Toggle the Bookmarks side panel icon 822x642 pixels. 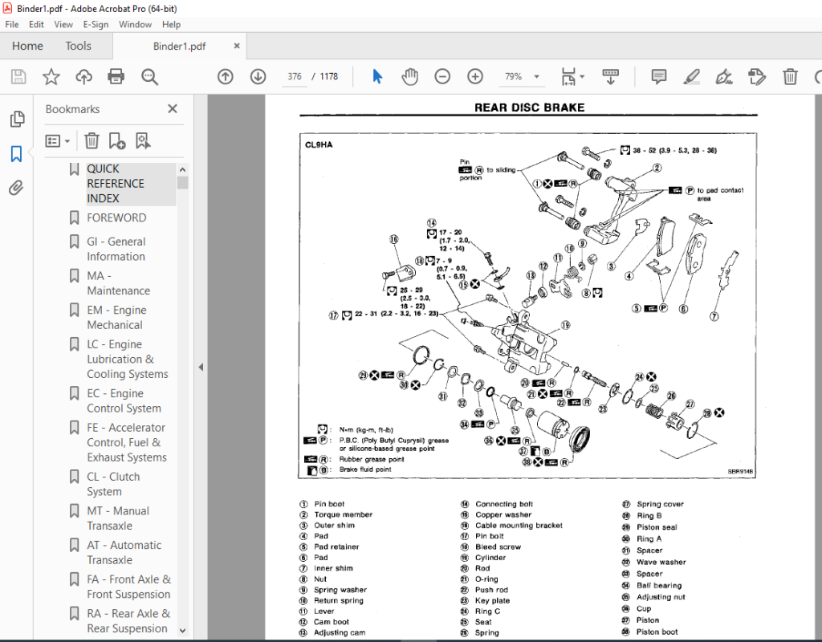point(17,154)
